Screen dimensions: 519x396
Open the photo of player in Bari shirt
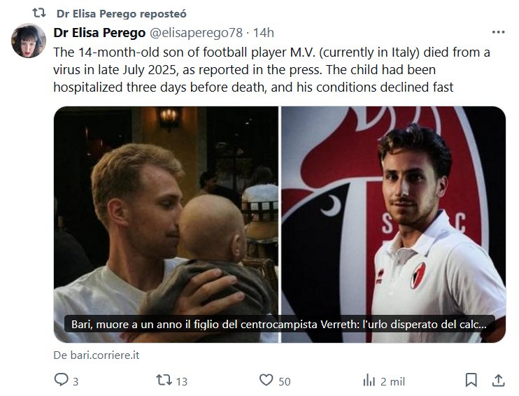pos(393,210)
